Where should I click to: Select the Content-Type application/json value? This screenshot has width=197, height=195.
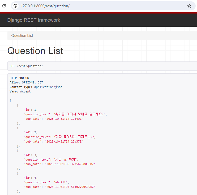48,87
